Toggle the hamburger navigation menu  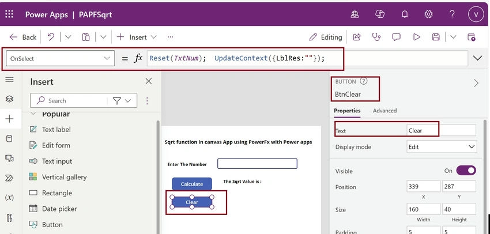9,80
